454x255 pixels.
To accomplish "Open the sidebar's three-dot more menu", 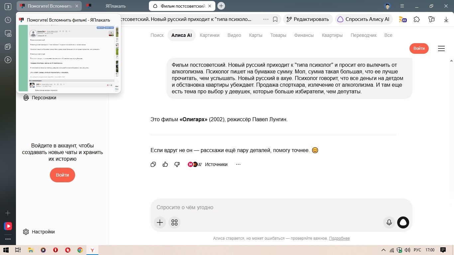I will pos(8,239).
